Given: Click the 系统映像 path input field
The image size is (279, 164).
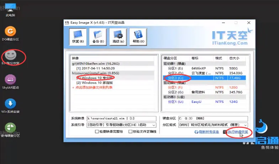Looking at the screenshot, I should 122,118.
